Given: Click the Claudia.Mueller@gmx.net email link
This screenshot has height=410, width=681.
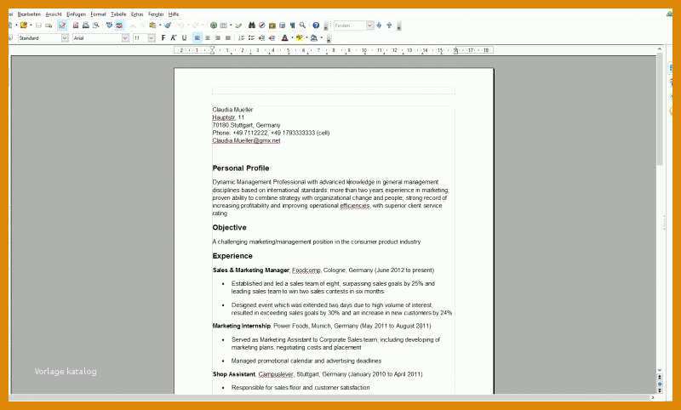Looking at the screenshot, I should tap(246, 140).
